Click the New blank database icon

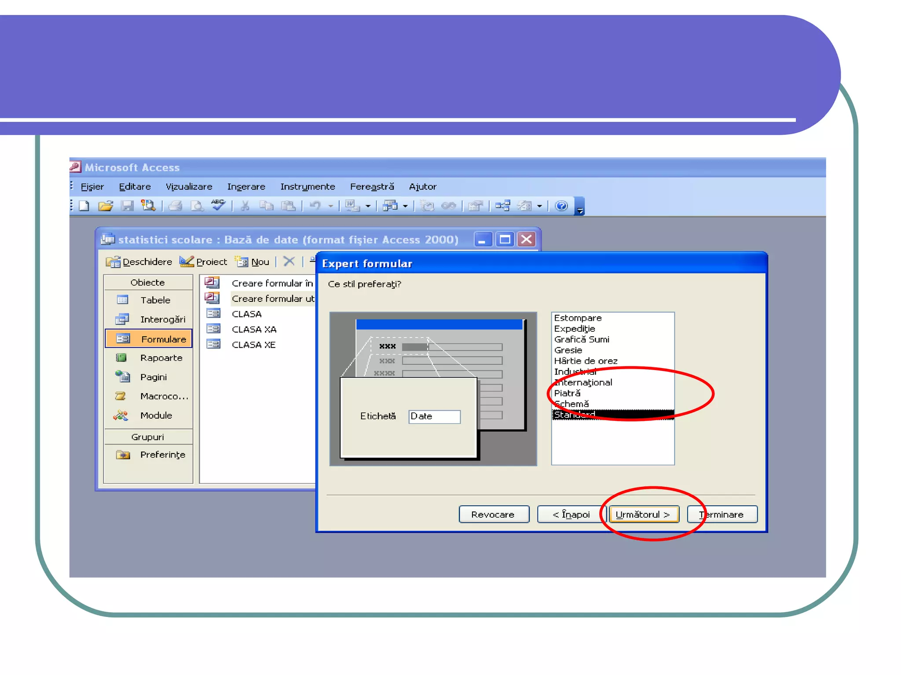click(x=84, y=206)
